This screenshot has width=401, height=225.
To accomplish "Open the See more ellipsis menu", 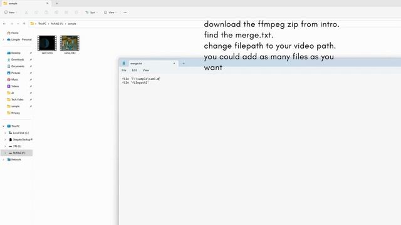I will pos(125,12).
